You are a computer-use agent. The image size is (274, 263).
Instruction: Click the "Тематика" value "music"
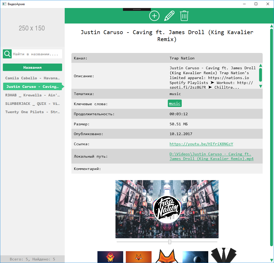pos(175,94)
